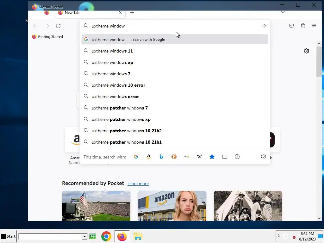Show hidden system tray icons
Image resolution: width=324 pixels, height=243 pixels.
[x=278, y=236]
